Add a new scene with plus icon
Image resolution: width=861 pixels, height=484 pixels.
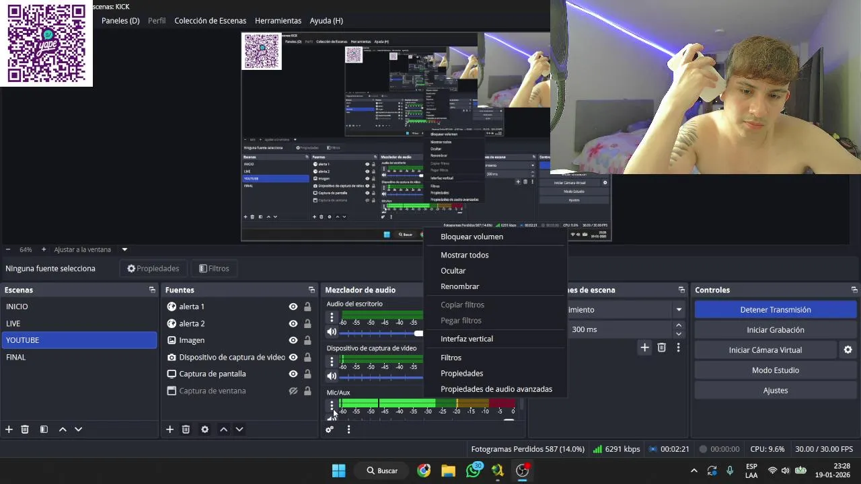point(9,430)
